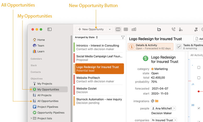
Task: Open the Ana Mitchell person link
Action: point(162,108)
